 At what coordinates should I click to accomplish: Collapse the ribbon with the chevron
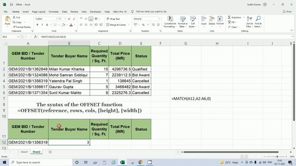click(292, 30)
